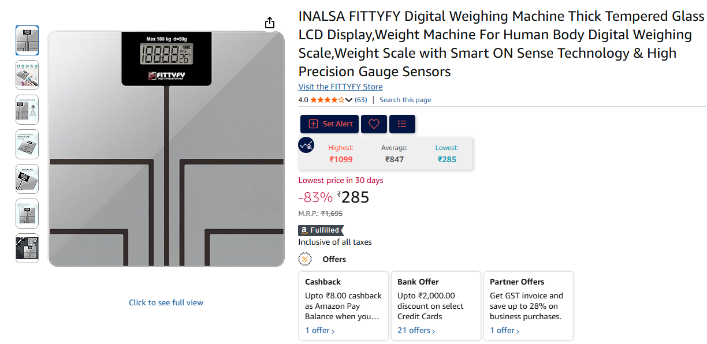Open the 63 reviews count link
707x344 pixels.
tap(361, 100)
